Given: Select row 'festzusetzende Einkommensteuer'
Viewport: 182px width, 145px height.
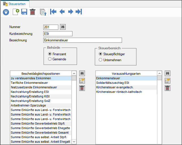Looking at the screenshot, I should click(x=41, y=87).
